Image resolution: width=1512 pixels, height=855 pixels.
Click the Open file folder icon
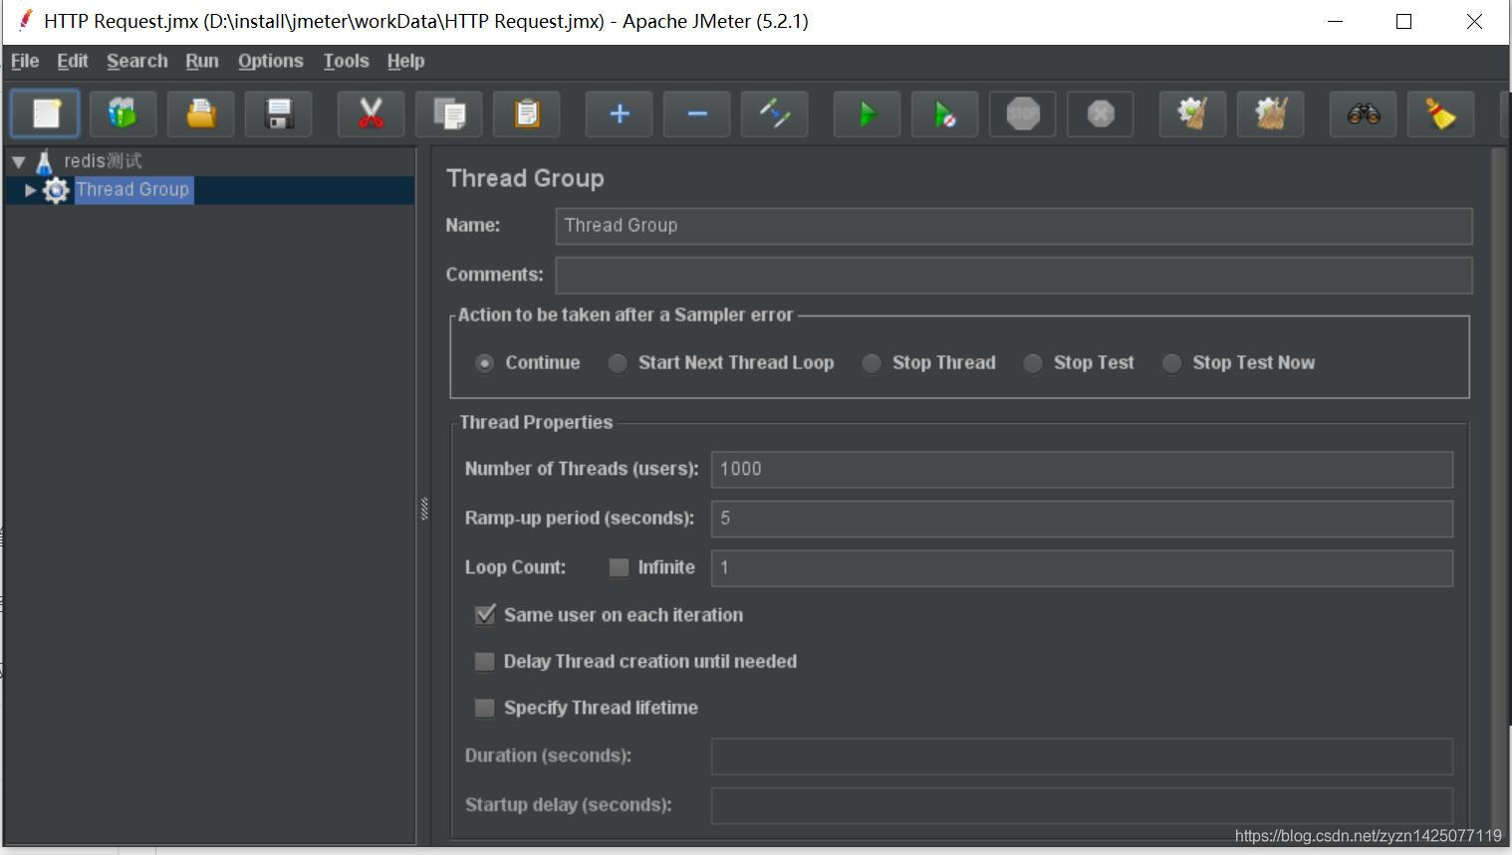coord(200,113)
